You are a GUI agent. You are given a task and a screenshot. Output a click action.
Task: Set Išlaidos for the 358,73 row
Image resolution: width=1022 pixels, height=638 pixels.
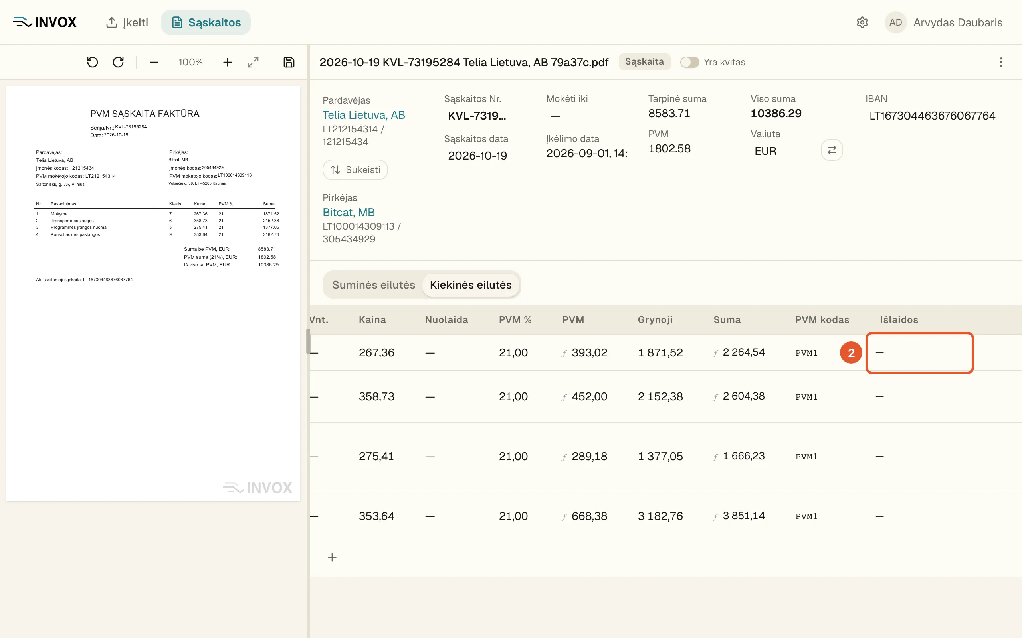click(x=919, y=397)
